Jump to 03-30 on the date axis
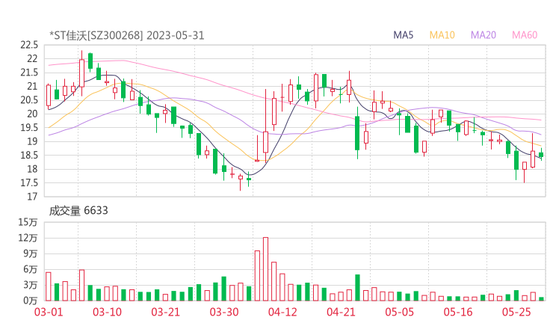 click(223, 312)
